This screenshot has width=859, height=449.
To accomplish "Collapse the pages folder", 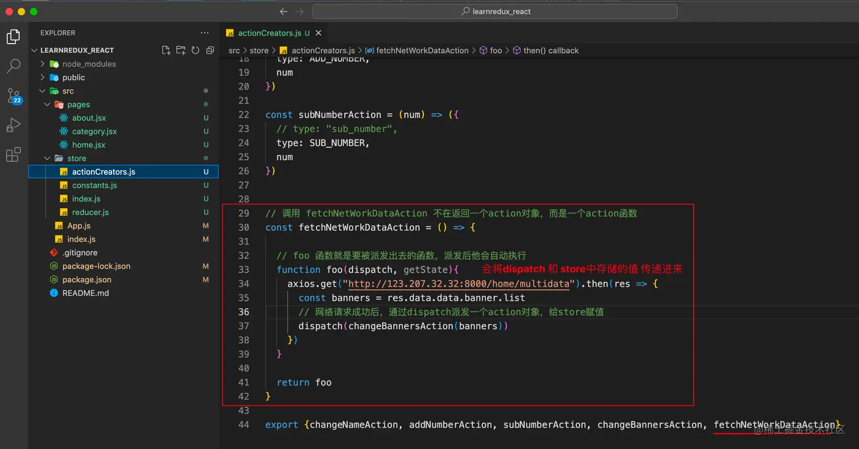I will 78,104.
